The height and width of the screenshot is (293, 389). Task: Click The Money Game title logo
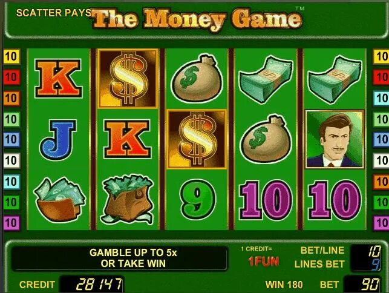pos(197,20)
